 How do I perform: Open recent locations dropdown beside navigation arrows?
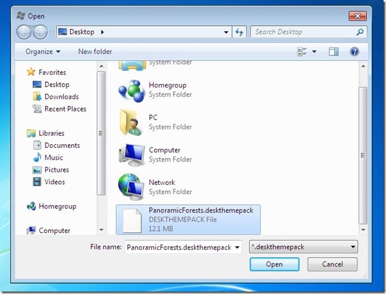click(52, 32)
